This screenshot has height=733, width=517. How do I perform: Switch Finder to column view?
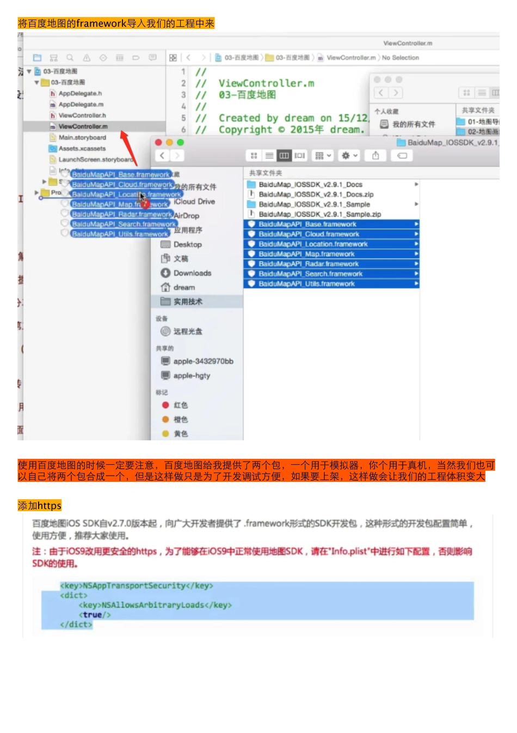284,155
